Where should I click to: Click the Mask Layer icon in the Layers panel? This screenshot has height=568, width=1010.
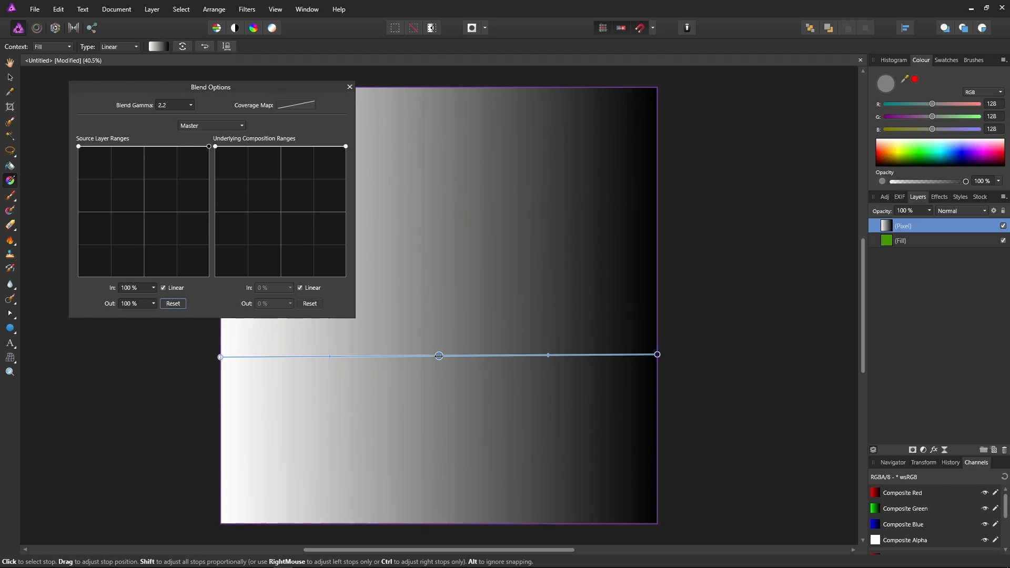coord(913,450)
